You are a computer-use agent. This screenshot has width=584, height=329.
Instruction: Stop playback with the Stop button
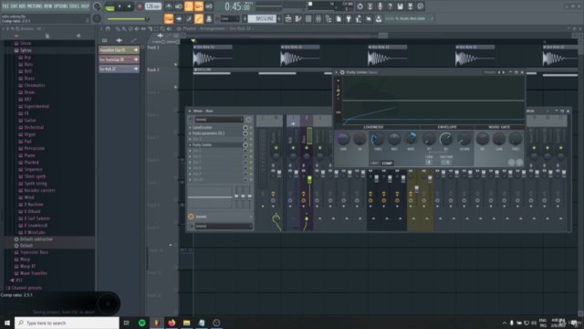tap(130, 6)
